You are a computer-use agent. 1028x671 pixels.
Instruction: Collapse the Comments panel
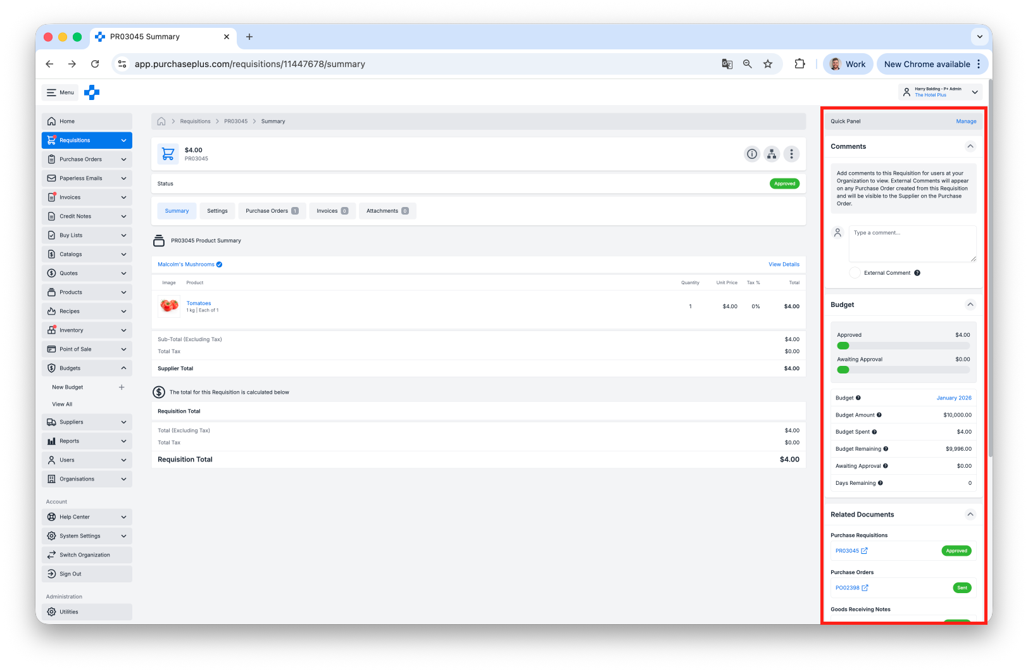click(970, 146)
